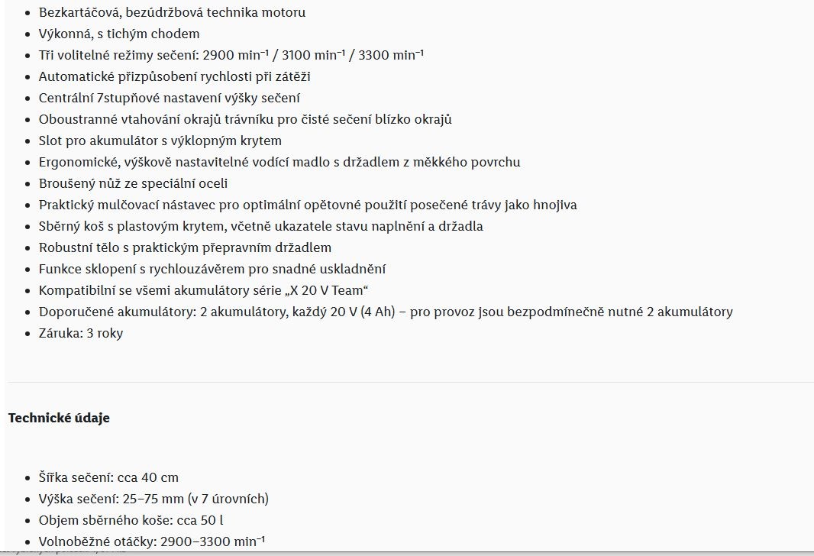Click the 'Slot pro akumulátor' bullet
This screenshot has width=814, height=556.
point(160,141)
